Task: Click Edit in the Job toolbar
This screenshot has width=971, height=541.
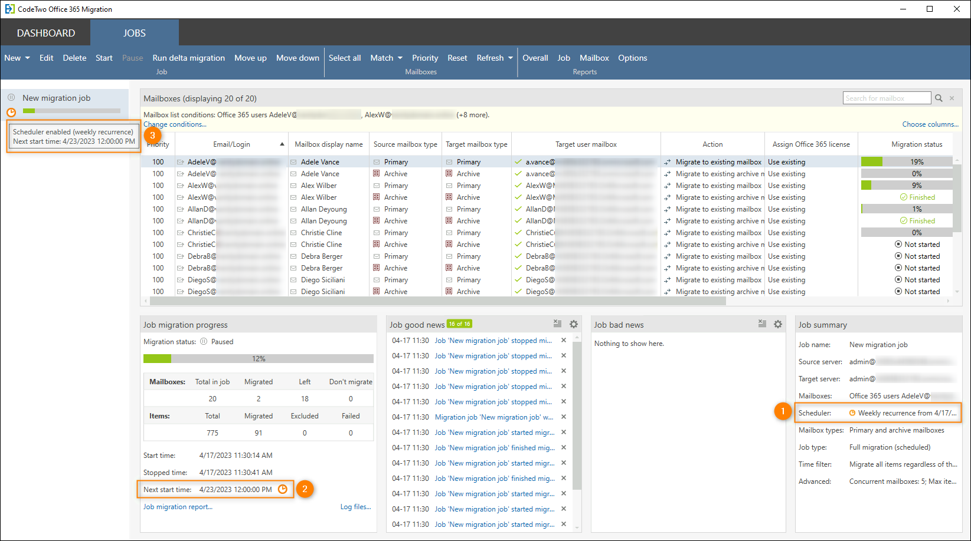Action: point(46,58)
